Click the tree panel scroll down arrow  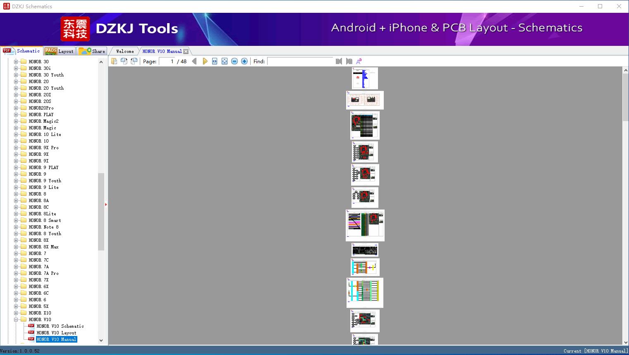click(x=101, y=341)
